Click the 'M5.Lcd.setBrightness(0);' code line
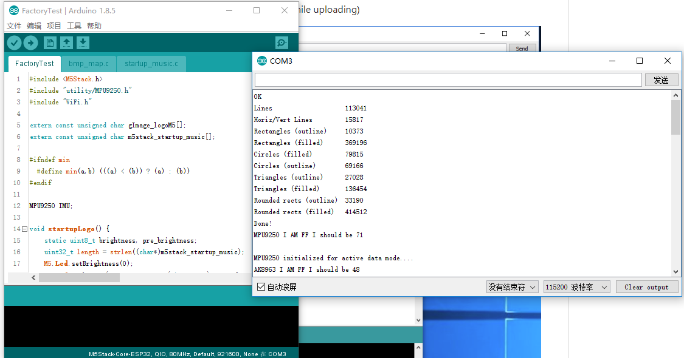This screenshot has height=358, width=684. (88, 263)
